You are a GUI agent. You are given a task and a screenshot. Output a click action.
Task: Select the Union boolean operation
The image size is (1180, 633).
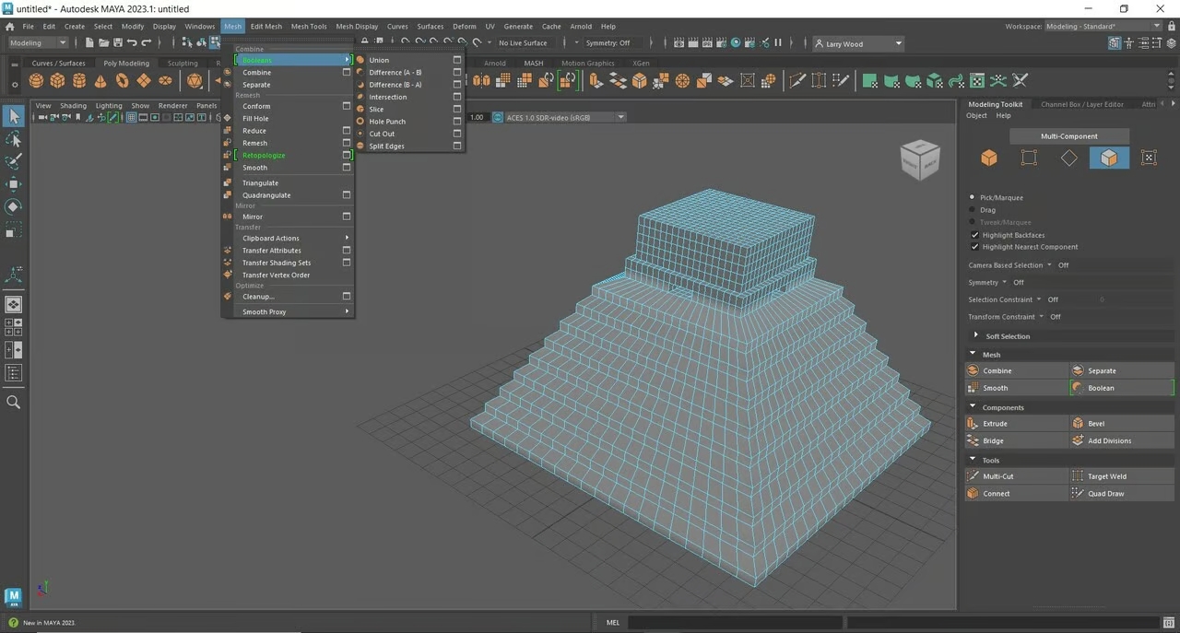coord(378,59)
